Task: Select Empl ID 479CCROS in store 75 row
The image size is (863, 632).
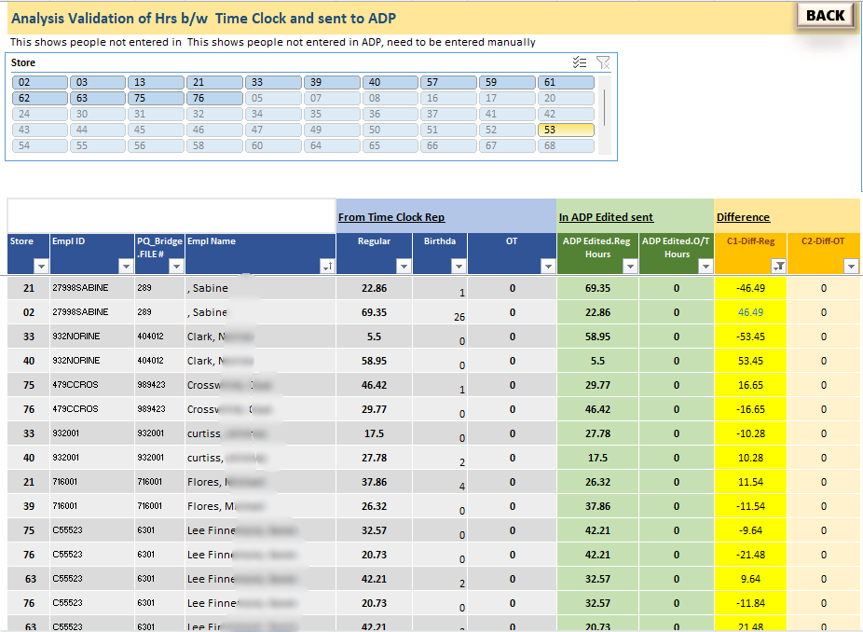Action: point(92,385)
